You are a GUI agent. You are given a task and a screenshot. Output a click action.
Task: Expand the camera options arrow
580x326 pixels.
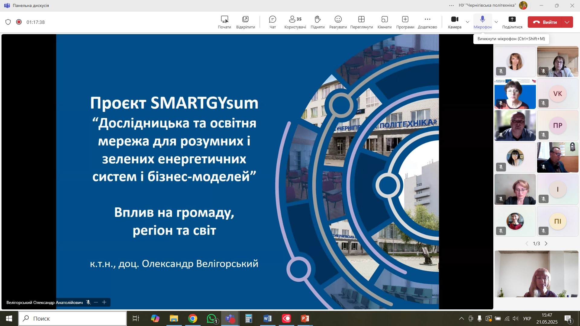(x=468, y=22)
